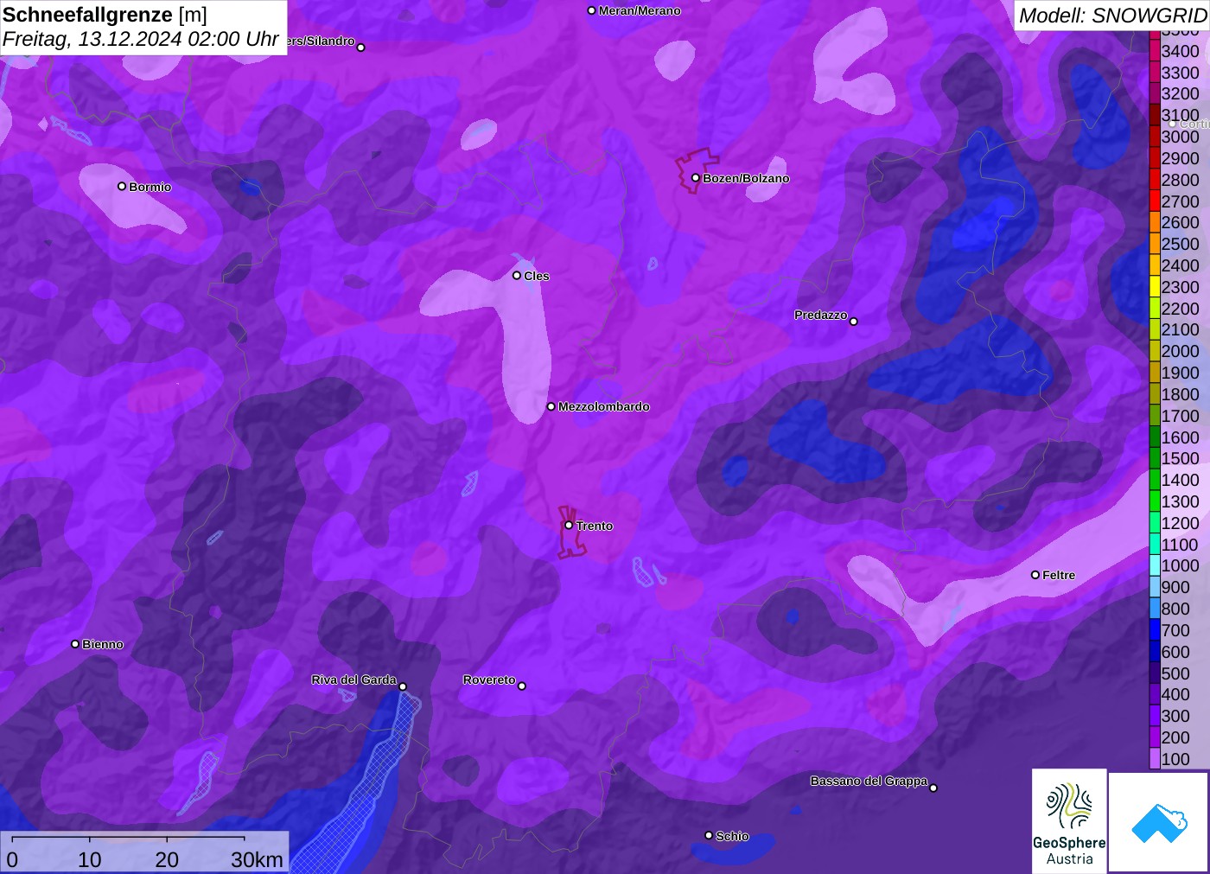
Task: Click the Schneefallgrenze [m] title
Action: point(105,15)
